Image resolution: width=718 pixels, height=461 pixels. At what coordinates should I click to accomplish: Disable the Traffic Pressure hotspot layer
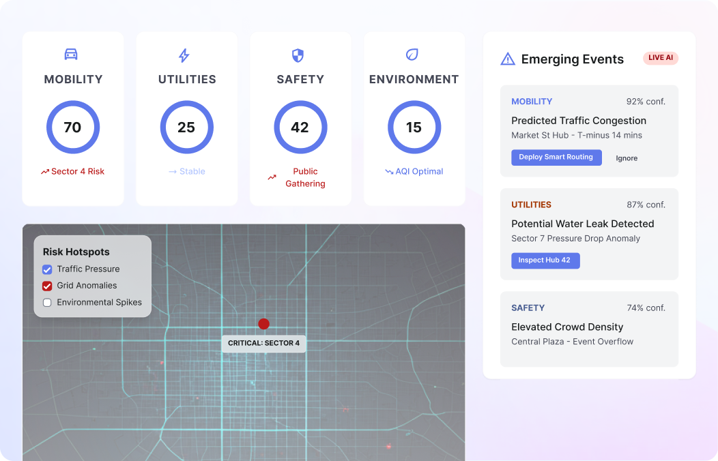[x=46, y=269]
